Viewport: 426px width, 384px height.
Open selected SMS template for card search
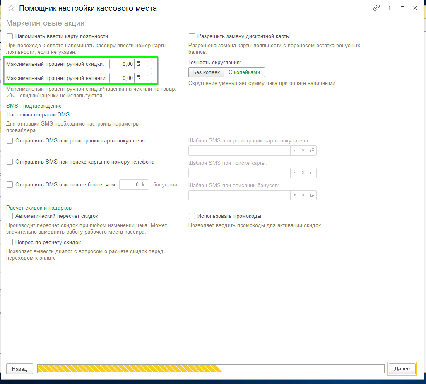coord(312,173)
